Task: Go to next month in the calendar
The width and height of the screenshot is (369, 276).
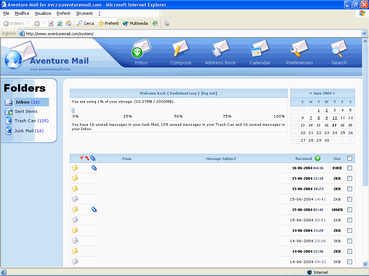Action: 334,93
